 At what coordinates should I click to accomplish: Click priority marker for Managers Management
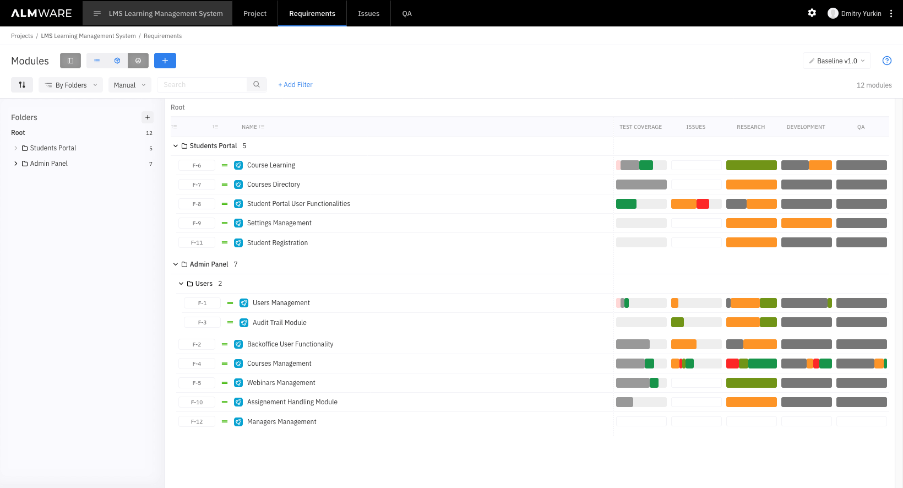(225, 422)
